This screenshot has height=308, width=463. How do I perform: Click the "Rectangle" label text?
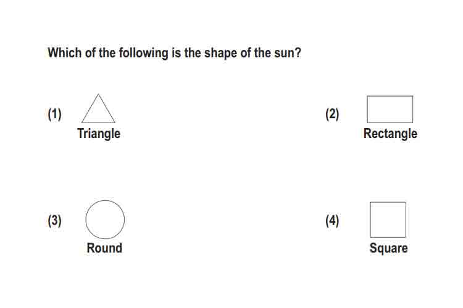tap(390, 134)
